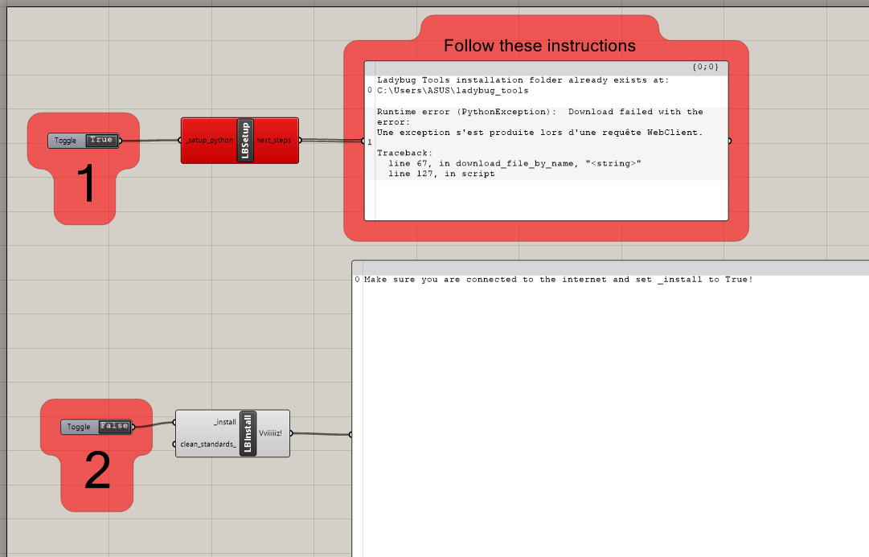The height and width of the screenshot is (557, 869).
Task: Select the Toggle label beside True
Action: [x=66, y=141]
